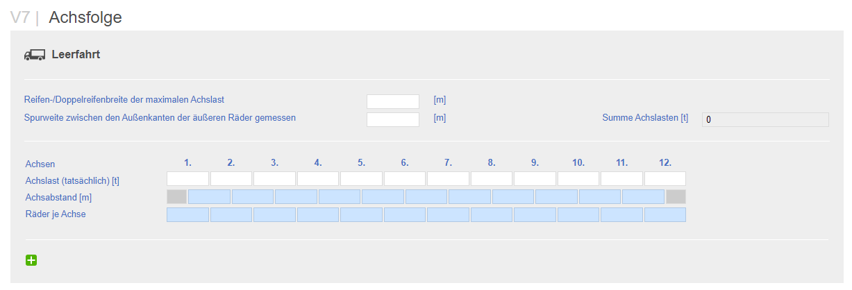Click the Leerfahrt section title
This screenshot has width=852, height=290.
click(76, 54)
